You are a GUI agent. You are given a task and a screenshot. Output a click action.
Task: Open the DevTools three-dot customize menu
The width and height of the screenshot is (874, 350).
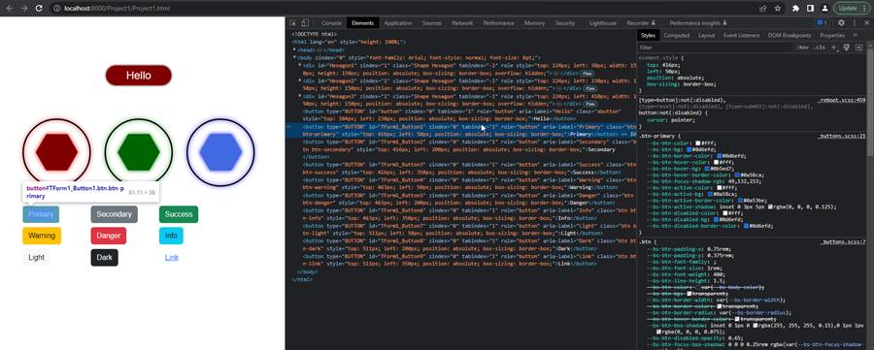pos(854,23)
